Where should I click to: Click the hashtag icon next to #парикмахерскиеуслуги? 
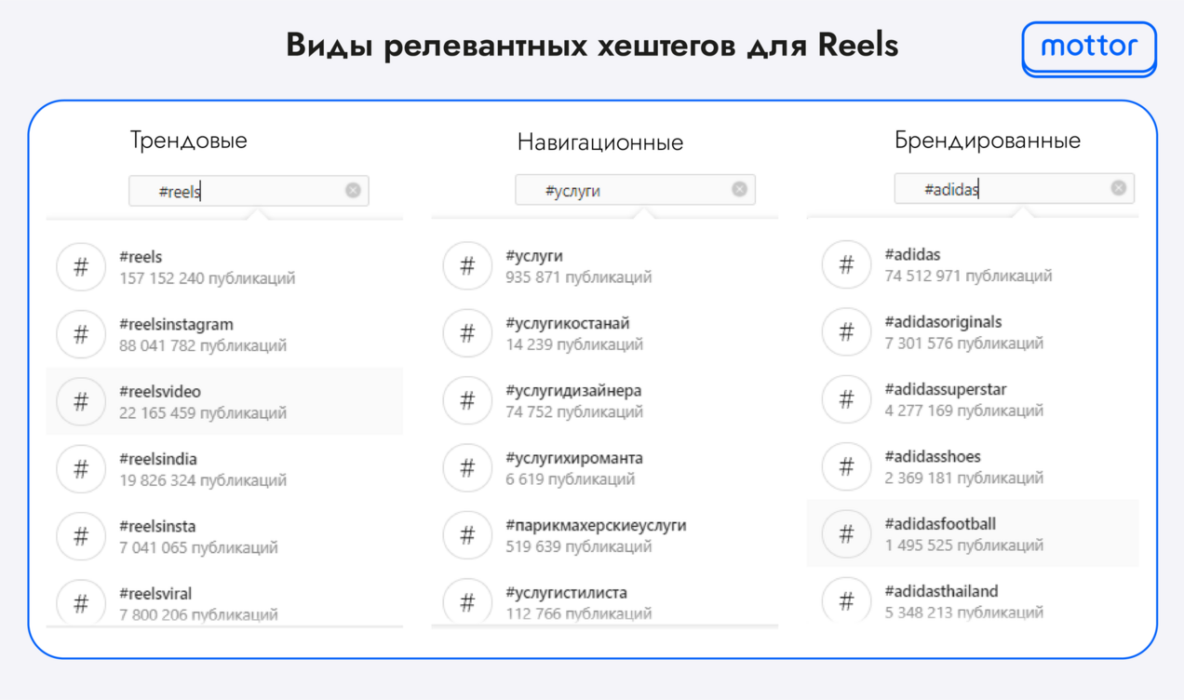(467, 535)
